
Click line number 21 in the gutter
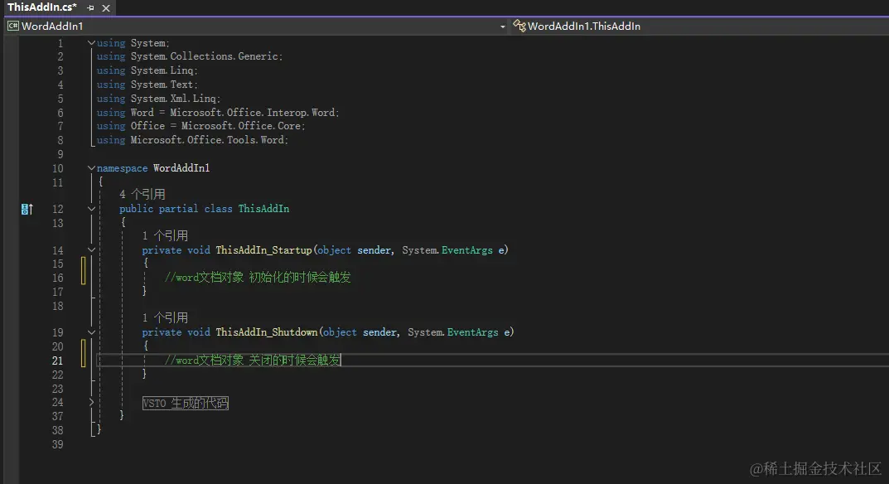pyautogui.click(x=58, y=361)
